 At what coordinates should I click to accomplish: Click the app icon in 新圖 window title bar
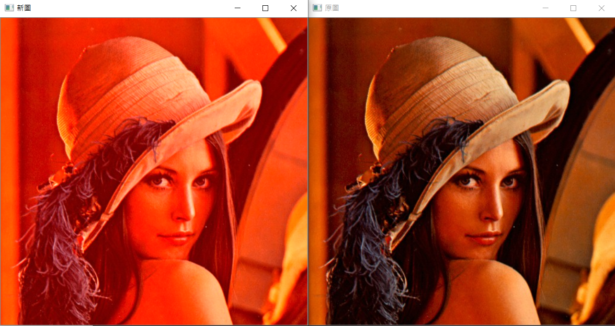click(9, 8)
